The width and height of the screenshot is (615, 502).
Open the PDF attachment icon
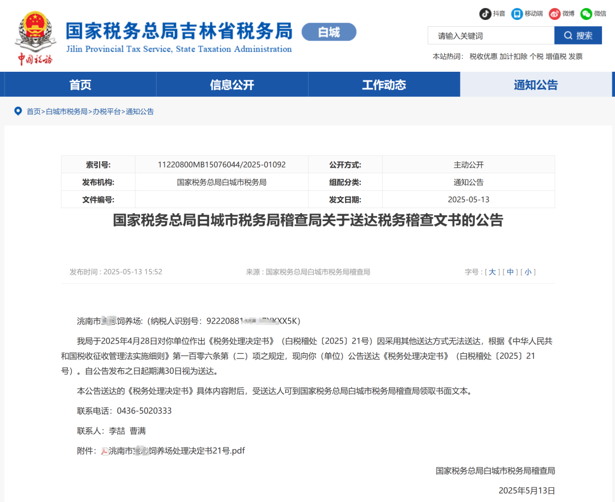[x=104, y=451]
